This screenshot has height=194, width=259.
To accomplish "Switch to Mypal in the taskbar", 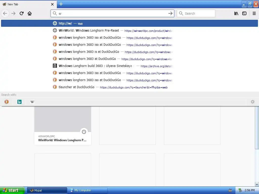I will 47,190.
